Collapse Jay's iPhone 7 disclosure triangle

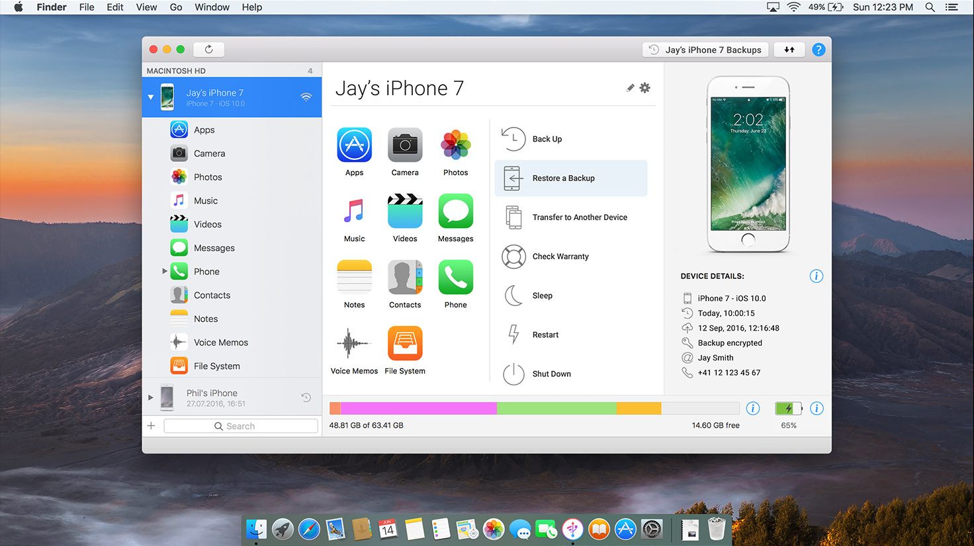[x=151, y=97]
